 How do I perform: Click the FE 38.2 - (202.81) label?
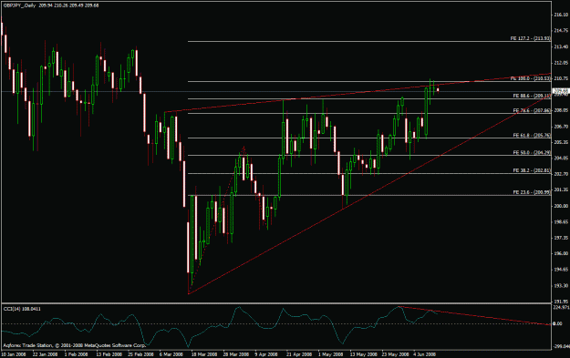point(532,170)
